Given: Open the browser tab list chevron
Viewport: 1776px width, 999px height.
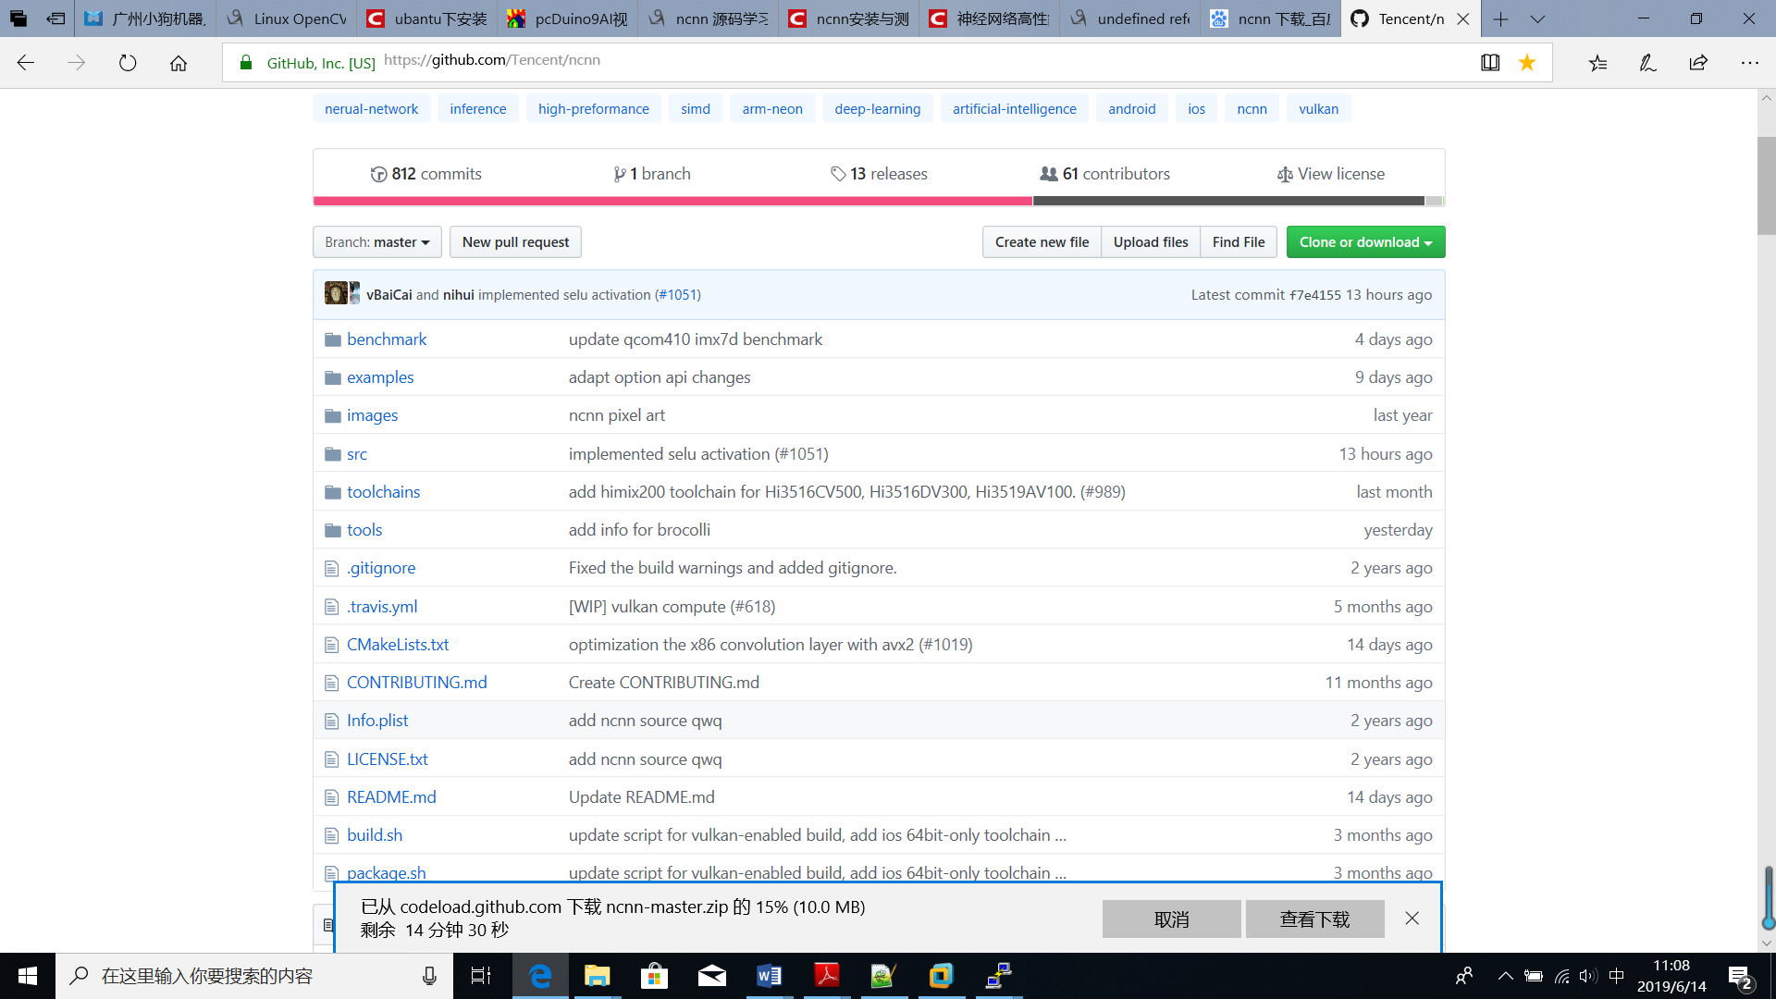Looking at the screenshot, I should (1537, 18).
